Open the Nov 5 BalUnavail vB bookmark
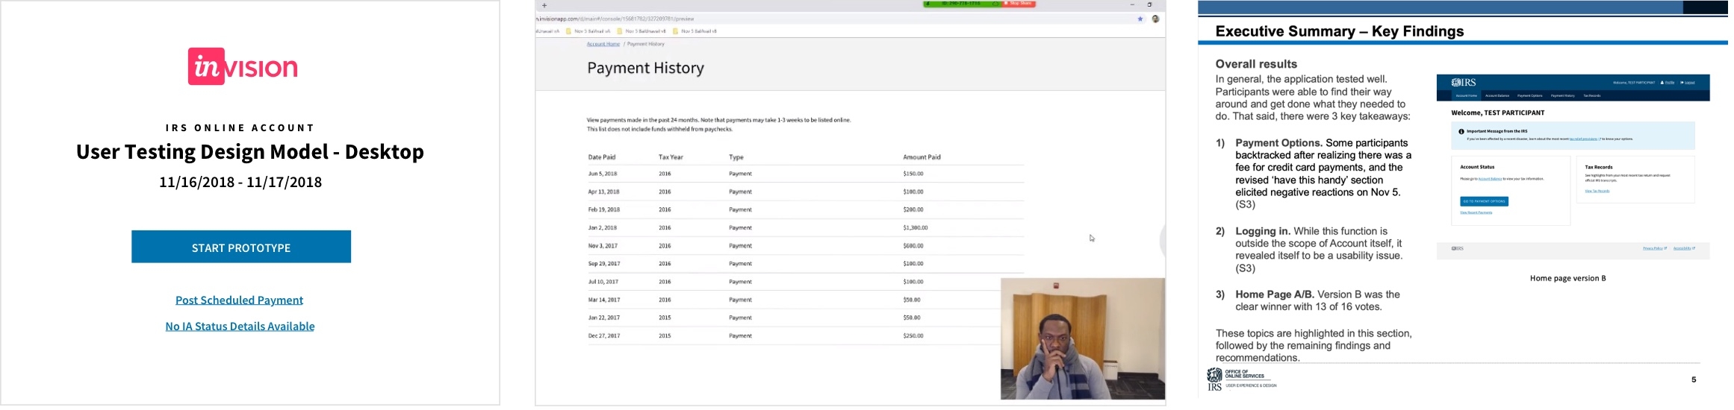The height and width of the screenshot is (410, 1734). pyautogui.click(x=641, y=31)
